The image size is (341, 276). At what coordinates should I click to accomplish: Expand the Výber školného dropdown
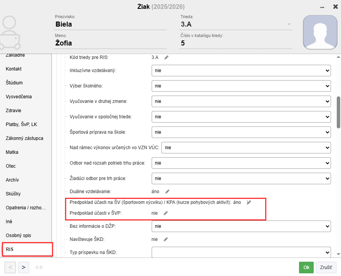click(241, 86)
